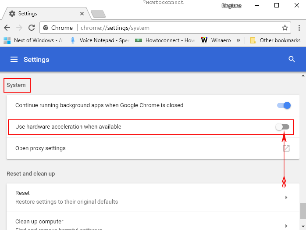Show hidden bookmarks with double chevron
Image resolution: width=306 pixels, height=230 pixels.
click(238, 40)
